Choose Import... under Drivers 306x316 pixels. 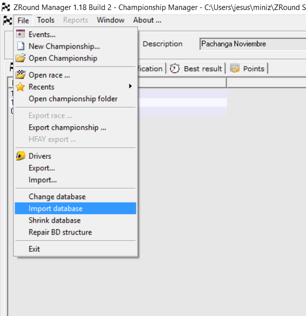click(x=75, y=180)
